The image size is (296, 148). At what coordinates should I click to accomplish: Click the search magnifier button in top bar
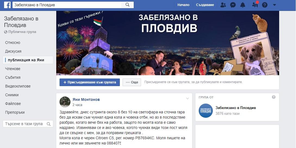click(127, 5)
